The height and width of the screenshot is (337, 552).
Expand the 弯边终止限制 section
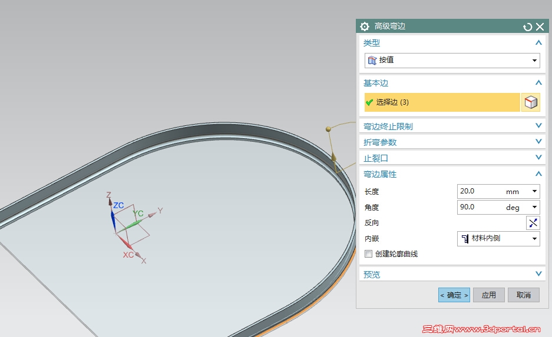(x=538, y=125)
